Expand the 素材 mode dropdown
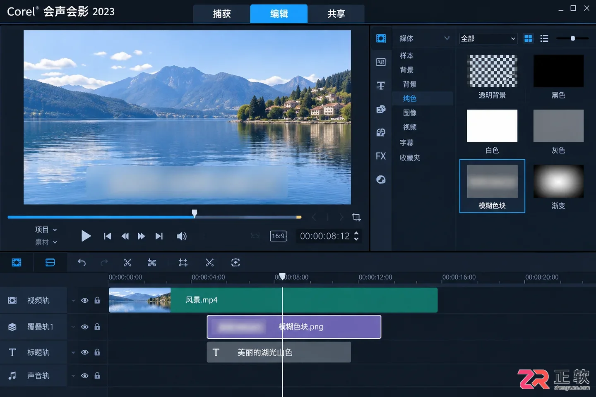Viewport: 596px width, 397px height. (46, 242)
